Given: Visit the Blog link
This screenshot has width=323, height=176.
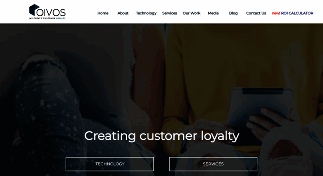Looking at the screenshot, I should [233, 13].
